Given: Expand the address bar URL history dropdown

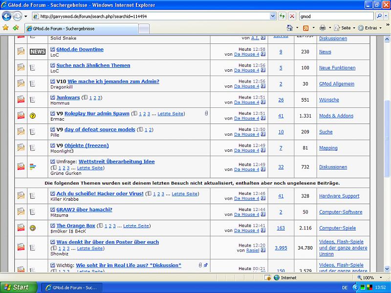Looking at the screenshot, I should click(273, 16).
